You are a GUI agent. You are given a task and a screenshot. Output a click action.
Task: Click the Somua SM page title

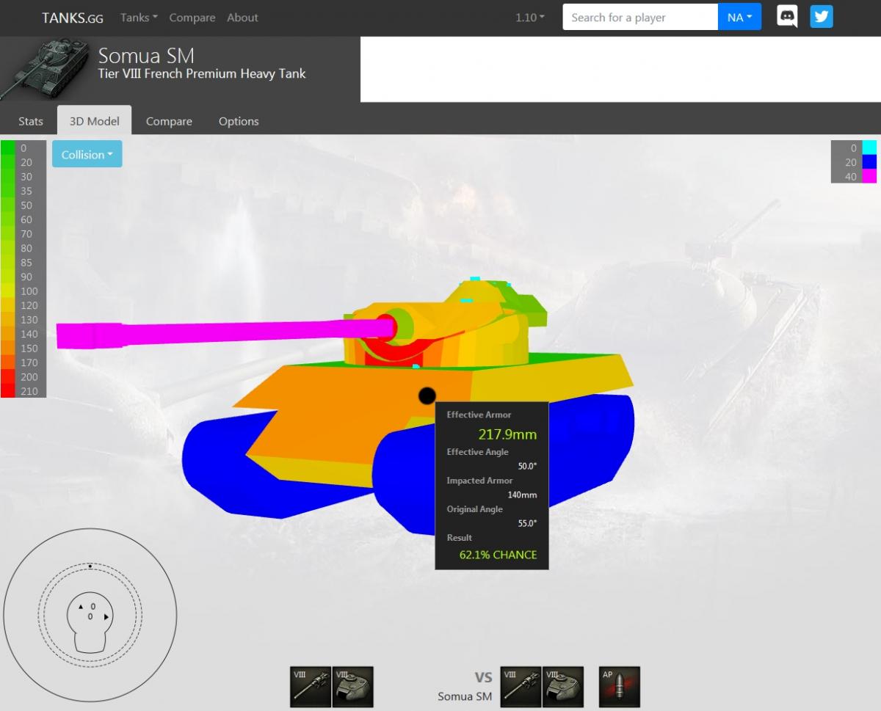(146, 55)
